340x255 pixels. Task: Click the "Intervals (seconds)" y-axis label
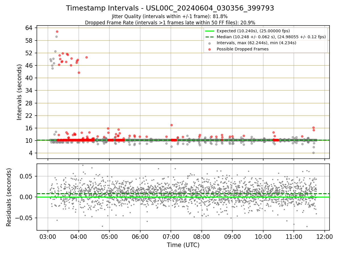[x=19, y=92]
